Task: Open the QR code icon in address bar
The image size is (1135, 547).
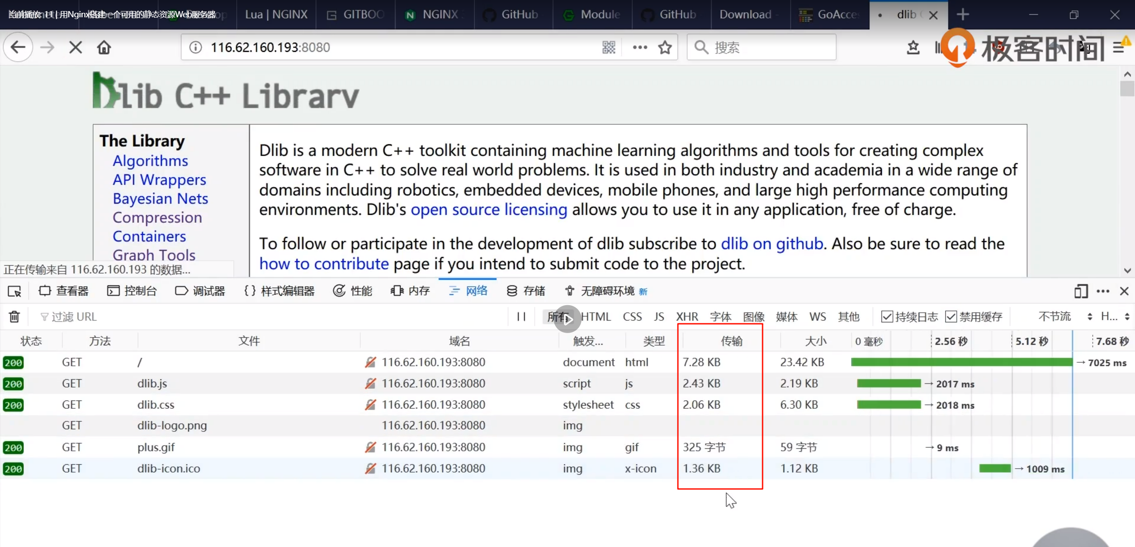Action: pyautogui.click(x=609, y=47)
